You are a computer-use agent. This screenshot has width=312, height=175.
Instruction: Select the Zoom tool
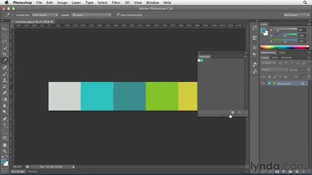tap(4, 151)
